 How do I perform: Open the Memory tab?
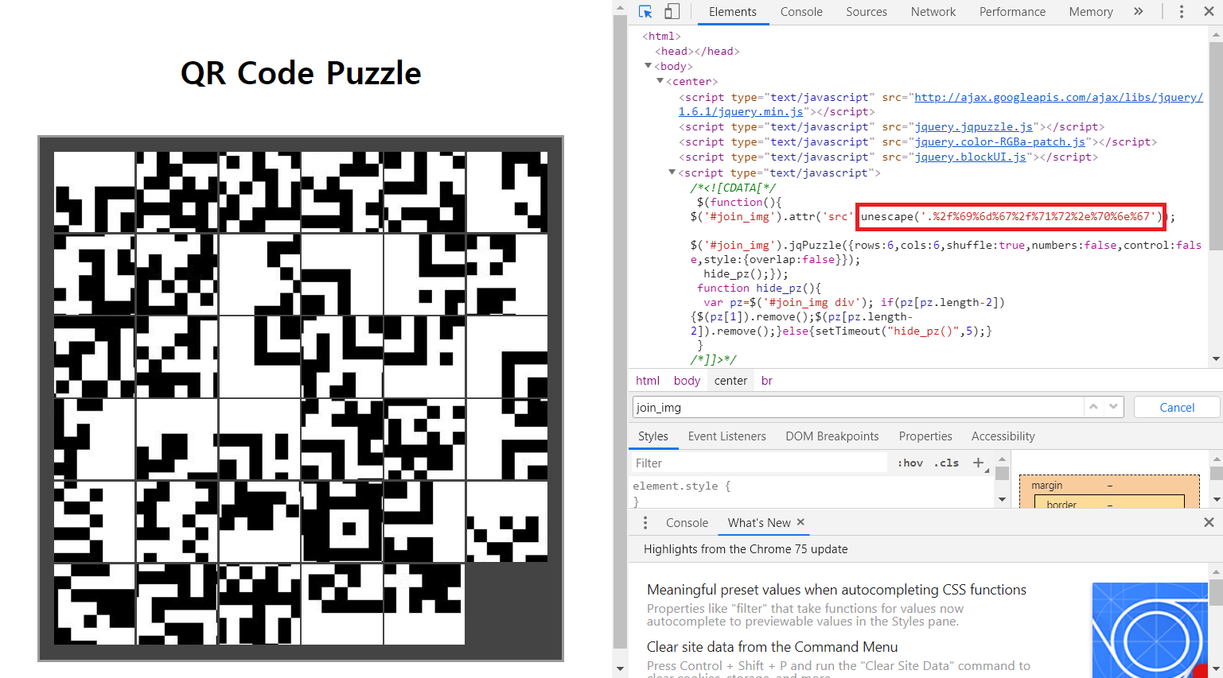[1091, 12]
